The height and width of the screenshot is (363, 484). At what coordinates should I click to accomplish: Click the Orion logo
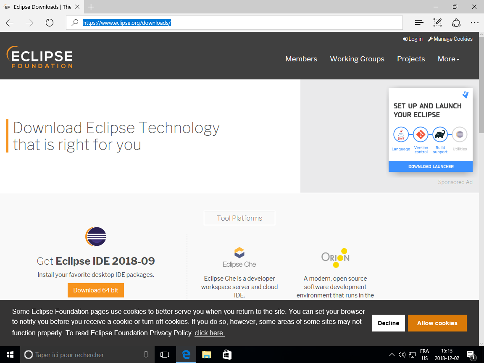pos(335,257)
